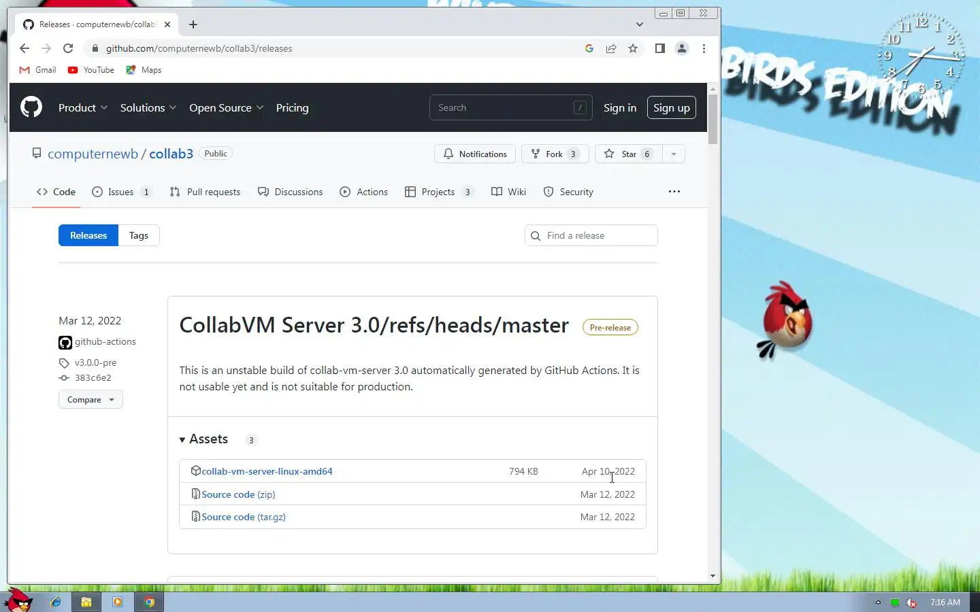The image size is (980, 612).
Task: Collapse the Assets section
Action: [x=204, y=439]
